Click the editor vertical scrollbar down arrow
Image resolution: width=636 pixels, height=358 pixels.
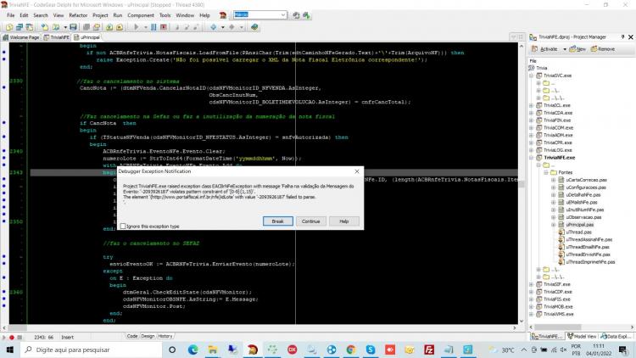[522, 321]
